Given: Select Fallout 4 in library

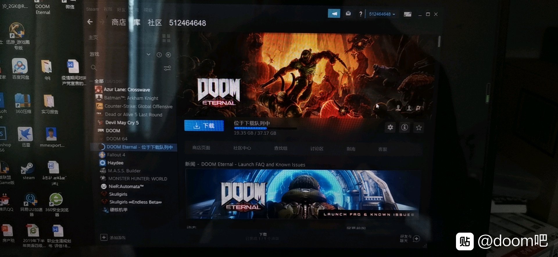Looking at the screenshot, I should [116, 155].
